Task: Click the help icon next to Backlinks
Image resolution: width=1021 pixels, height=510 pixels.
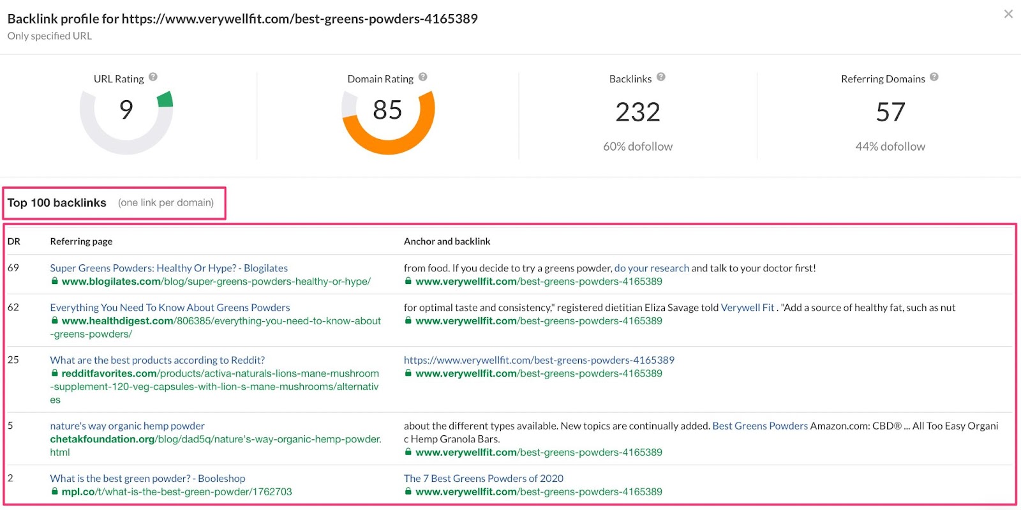Action: pos(661,77)
